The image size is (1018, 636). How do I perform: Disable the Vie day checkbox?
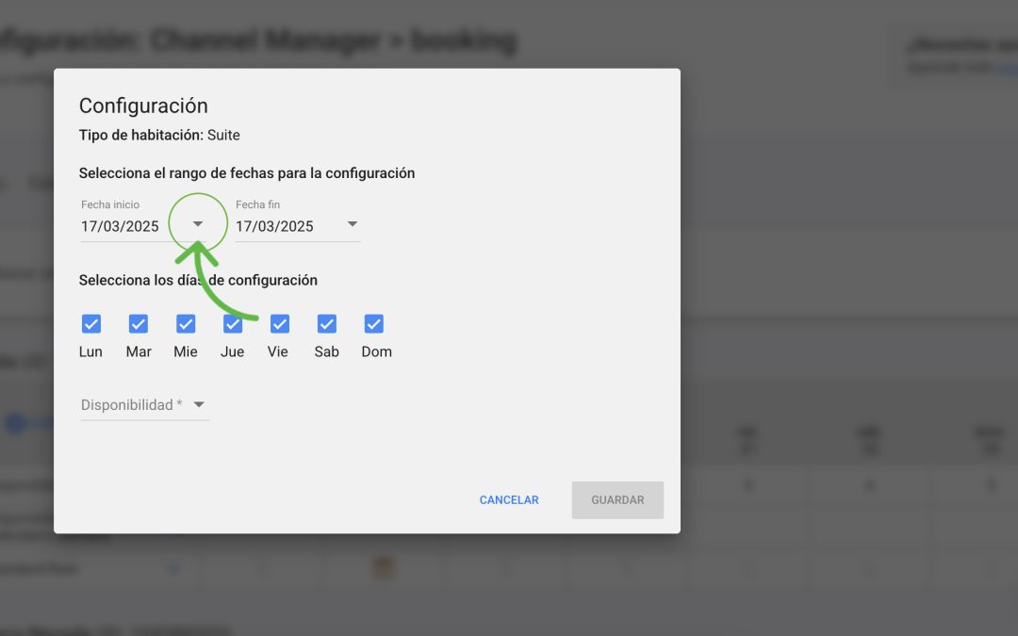[280, 323]
